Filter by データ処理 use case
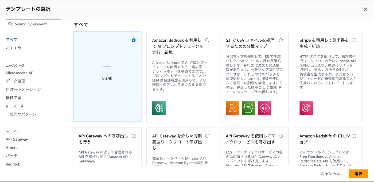The height and width of the screenshot is (182, 374). [x=15, y=81]
